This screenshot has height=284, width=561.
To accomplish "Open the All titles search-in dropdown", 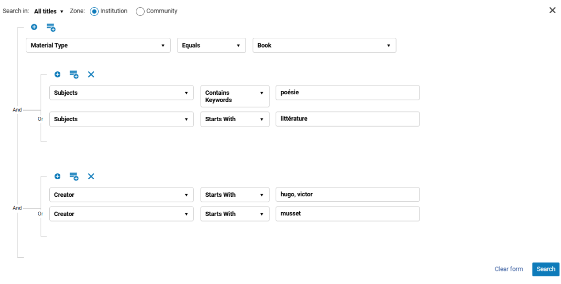I will click(x=49, y=12).
